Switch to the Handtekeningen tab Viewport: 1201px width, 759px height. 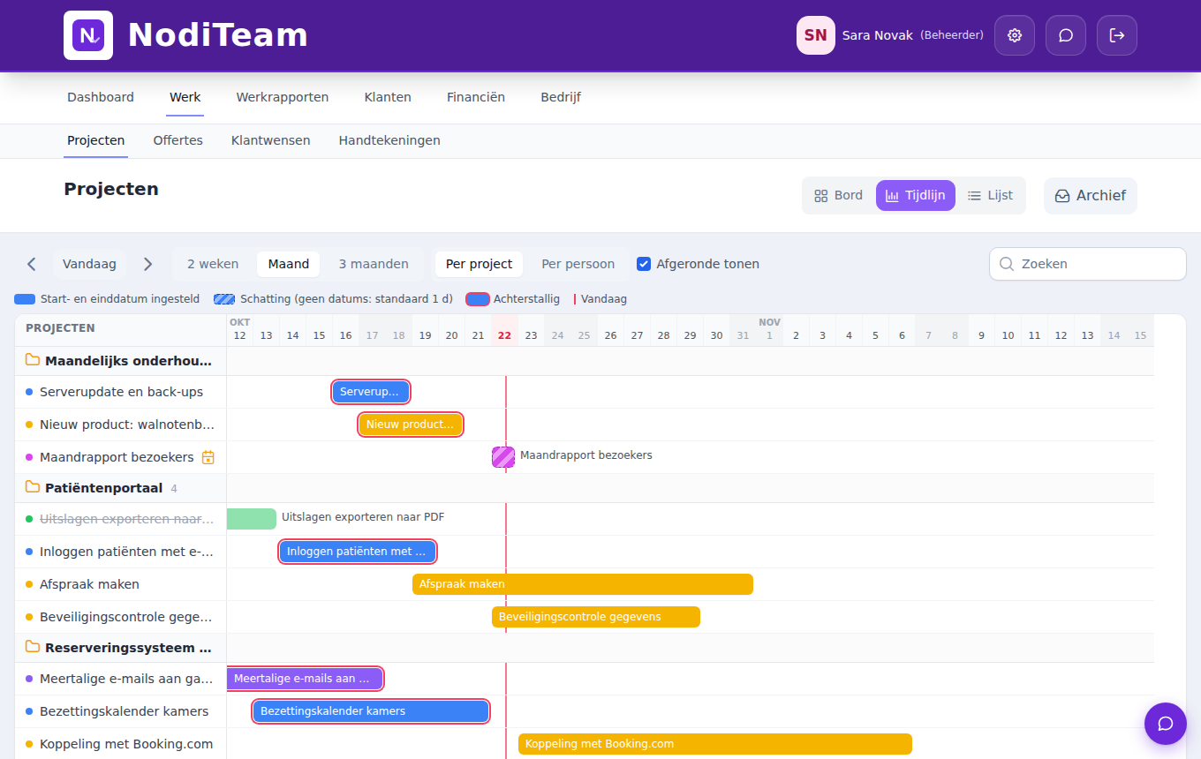389,140
